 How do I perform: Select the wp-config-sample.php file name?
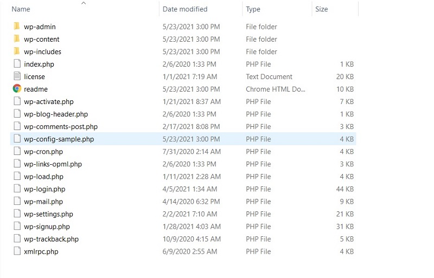59,139
